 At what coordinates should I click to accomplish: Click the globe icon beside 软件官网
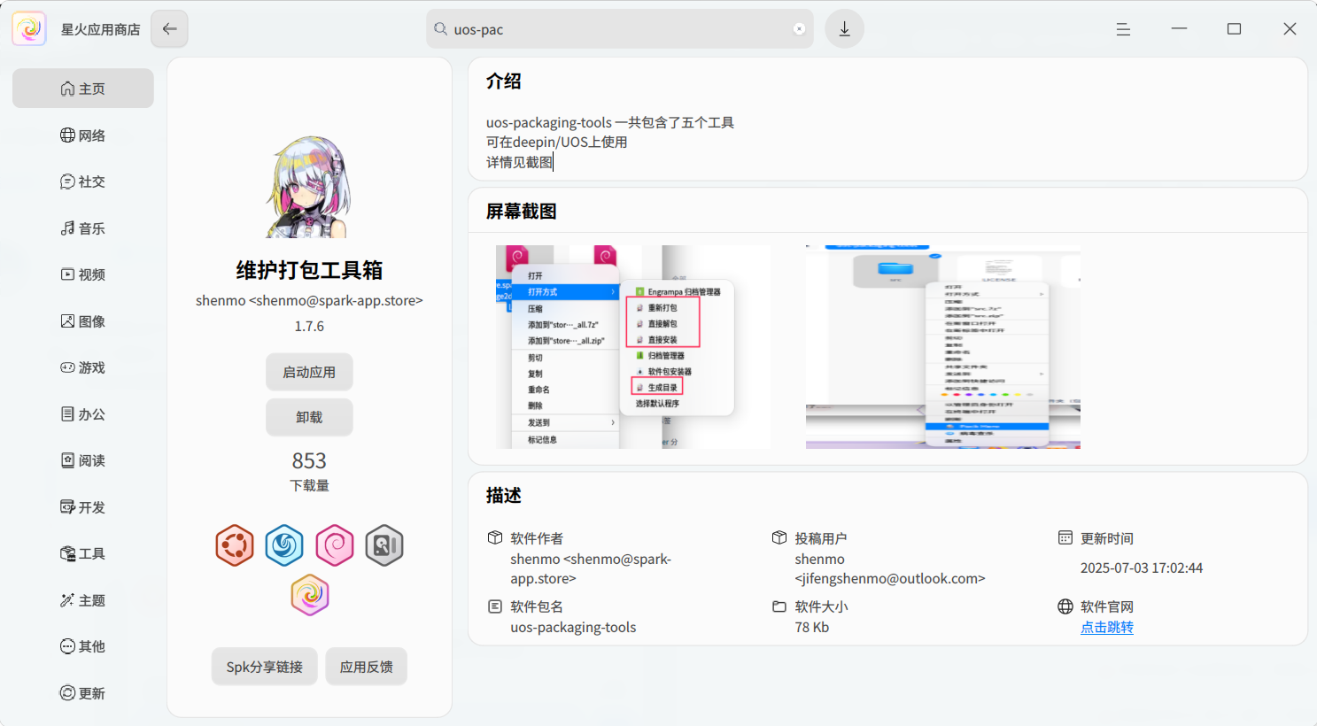(x=1065, y=606)
